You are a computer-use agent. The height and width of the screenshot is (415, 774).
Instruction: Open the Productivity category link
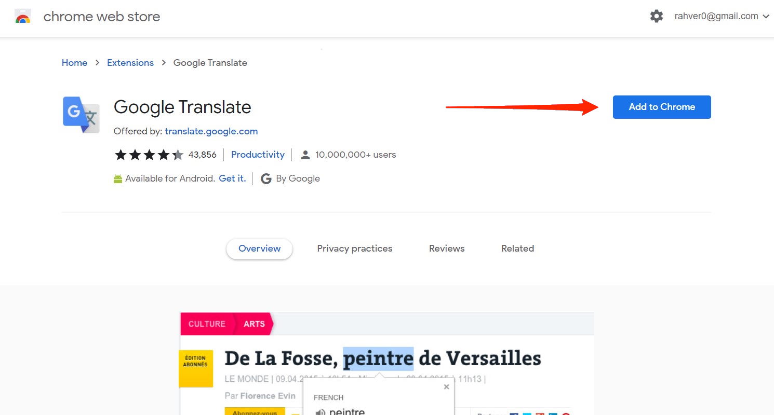click(x=258, y=155)
